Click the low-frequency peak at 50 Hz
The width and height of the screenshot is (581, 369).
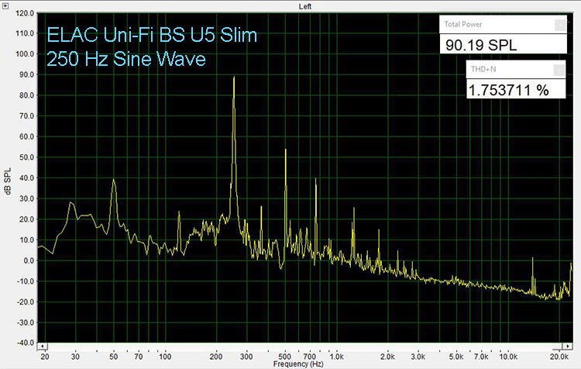(114, 181)
